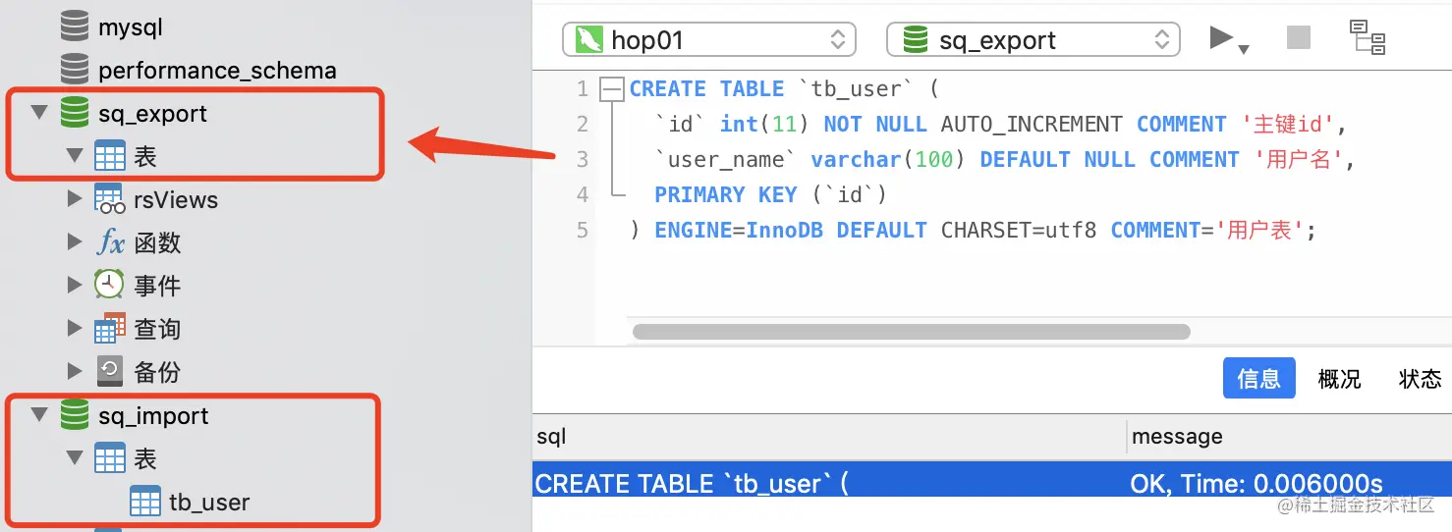Select the 函数 label
Screen dimensions: 1452x532
157,242
